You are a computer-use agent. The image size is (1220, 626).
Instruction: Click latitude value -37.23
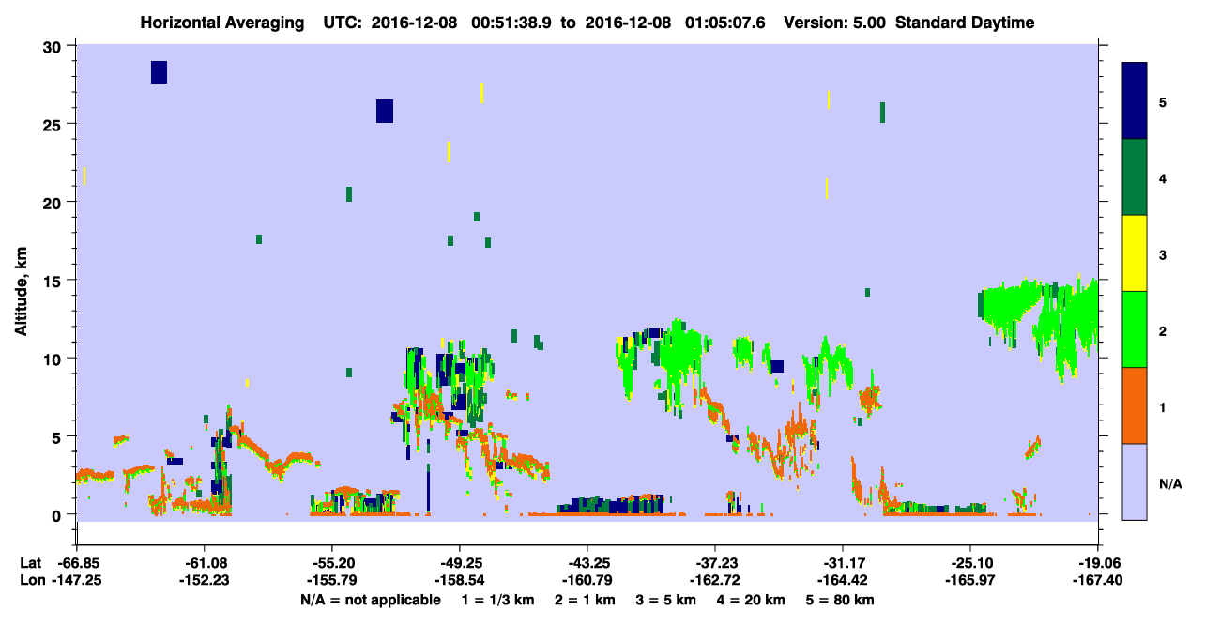pyautogui.click(x=715, y=563)
